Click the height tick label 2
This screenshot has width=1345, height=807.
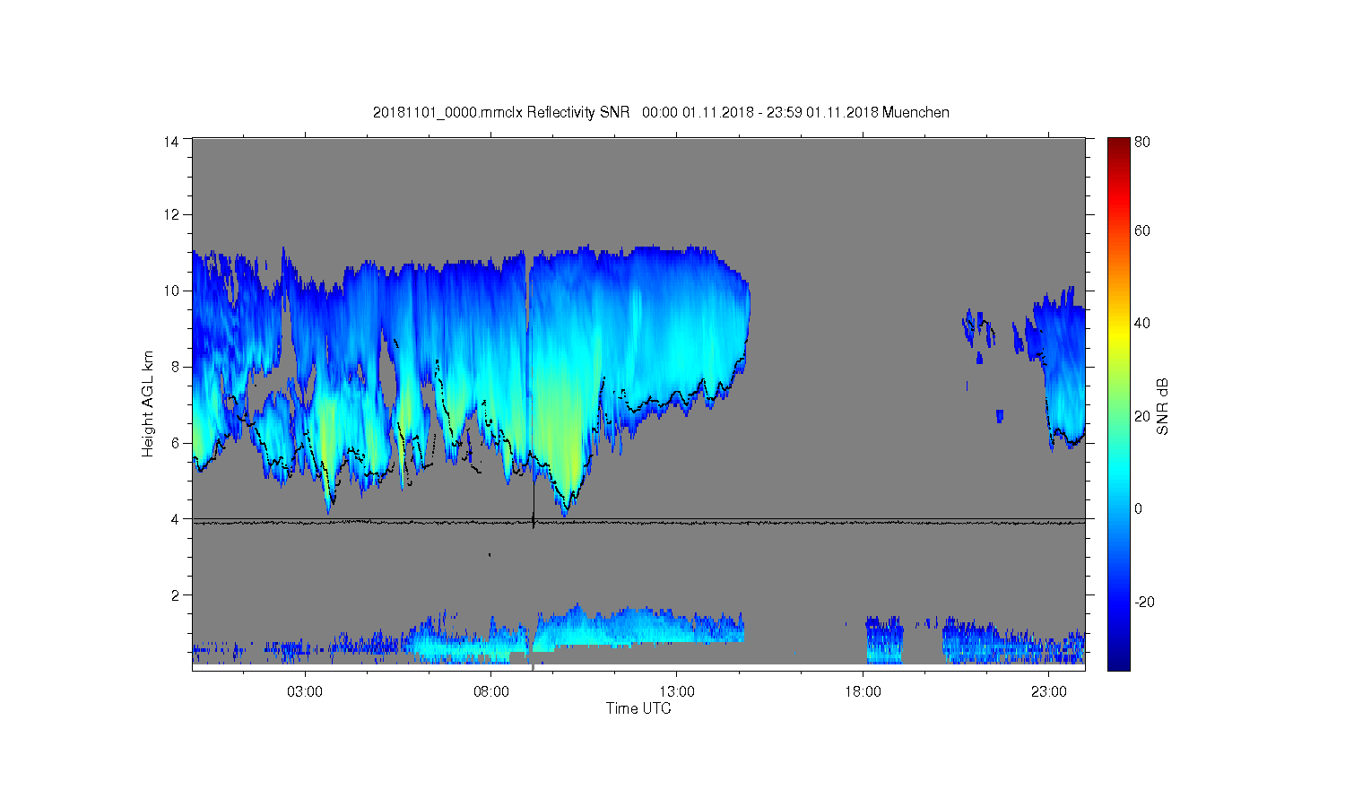point(175,595)
